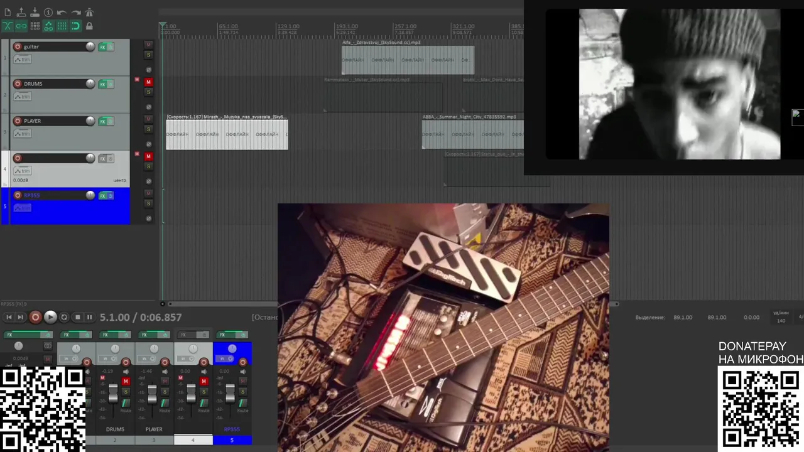Toggle the locking padlock icon
This screenshot has width=804, height=452.
89,26
